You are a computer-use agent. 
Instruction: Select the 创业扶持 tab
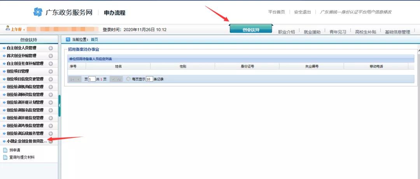tap(251, 29)
